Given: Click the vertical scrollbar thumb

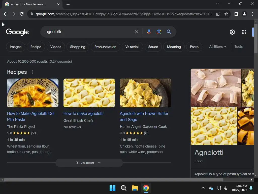Looking at the screenshot, I should pos(256,38).
